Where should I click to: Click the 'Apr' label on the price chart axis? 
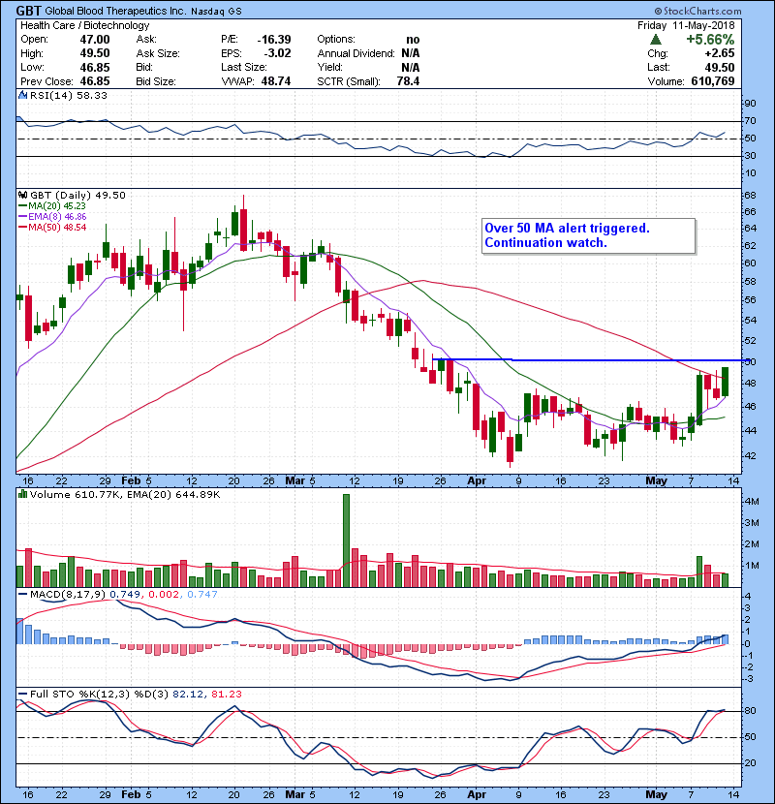coord(477,481)
